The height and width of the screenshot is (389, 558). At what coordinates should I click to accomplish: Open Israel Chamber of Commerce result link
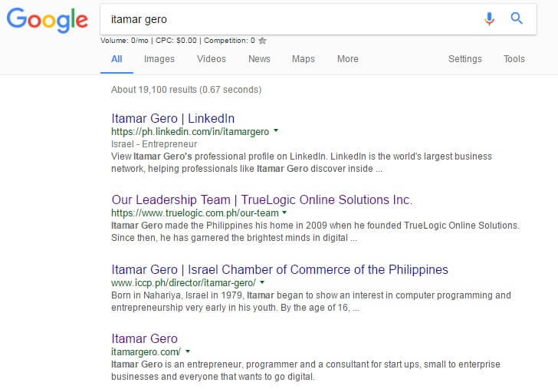click(x=280, y=269)
